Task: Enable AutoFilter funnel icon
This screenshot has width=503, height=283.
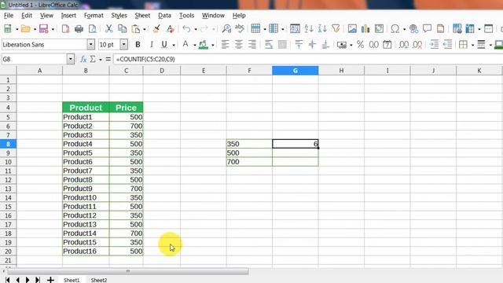Action: coord(336,29)
